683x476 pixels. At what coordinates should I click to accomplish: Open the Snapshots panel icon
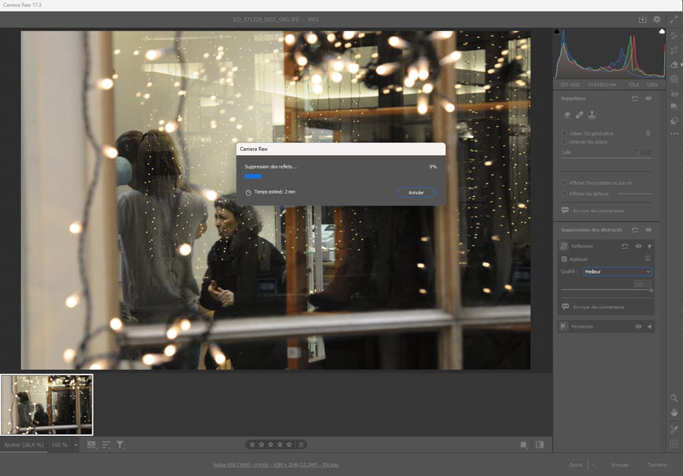coord(674,107)
